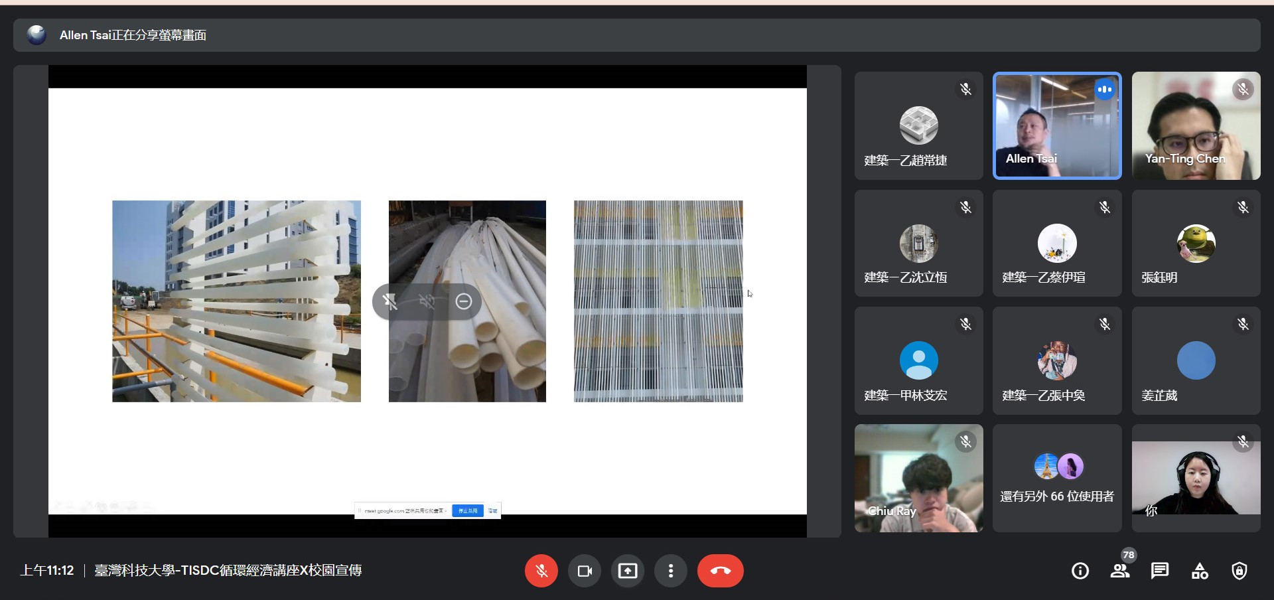Viewport: 1274px width, 600px height.
Task: Toggle the camera button
Action: pos(585,571)
